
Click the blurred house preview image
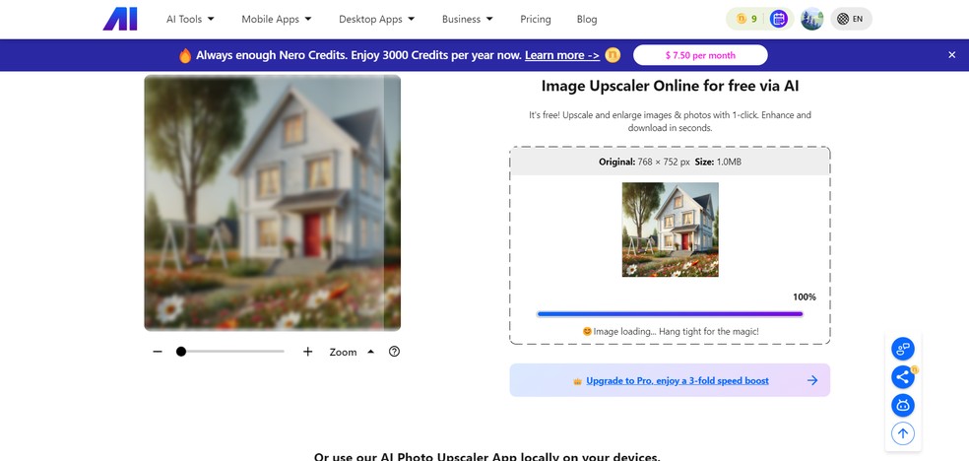coord(273,203)
